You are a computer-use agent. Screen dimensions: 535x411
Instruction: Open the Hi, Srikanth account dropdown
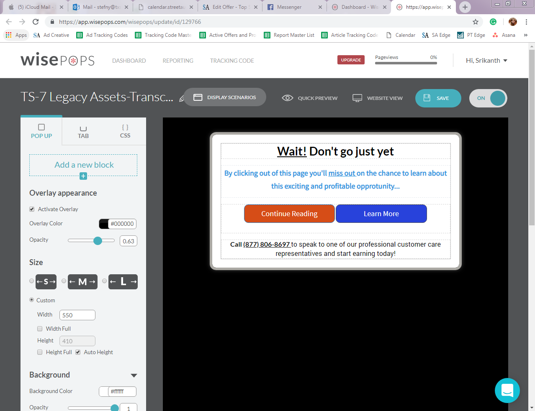(x=486, y=61)
